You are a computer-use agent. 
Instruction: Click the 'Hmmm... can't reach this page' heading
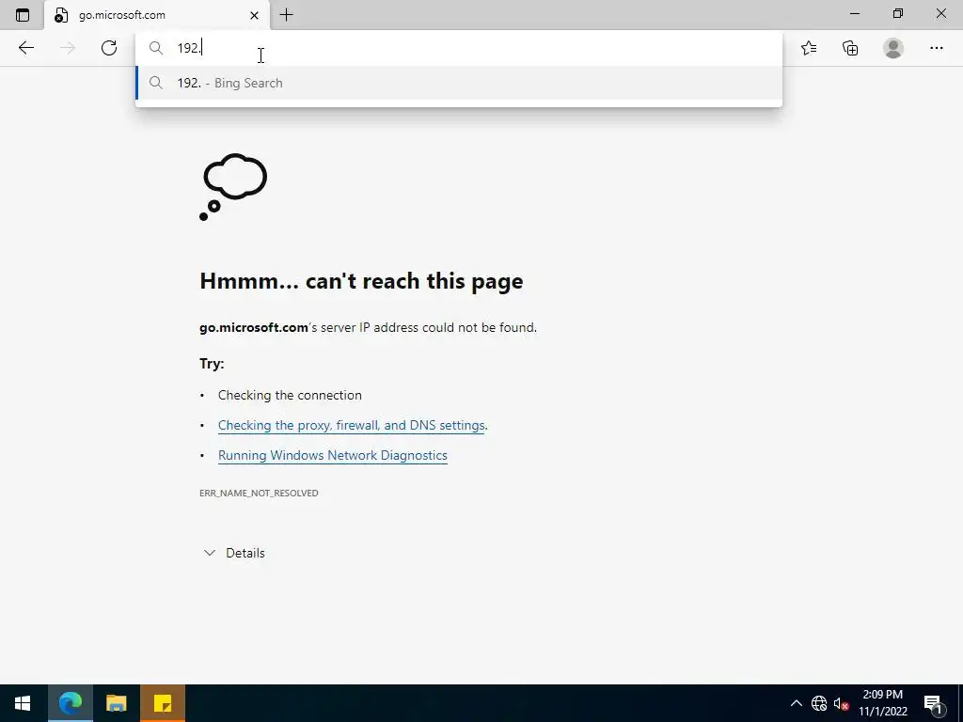pyautogui.click(x=361, y=280)
